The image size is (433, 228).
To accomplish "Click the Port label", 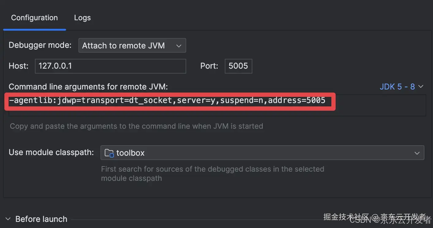I will (x=209, y=66).
